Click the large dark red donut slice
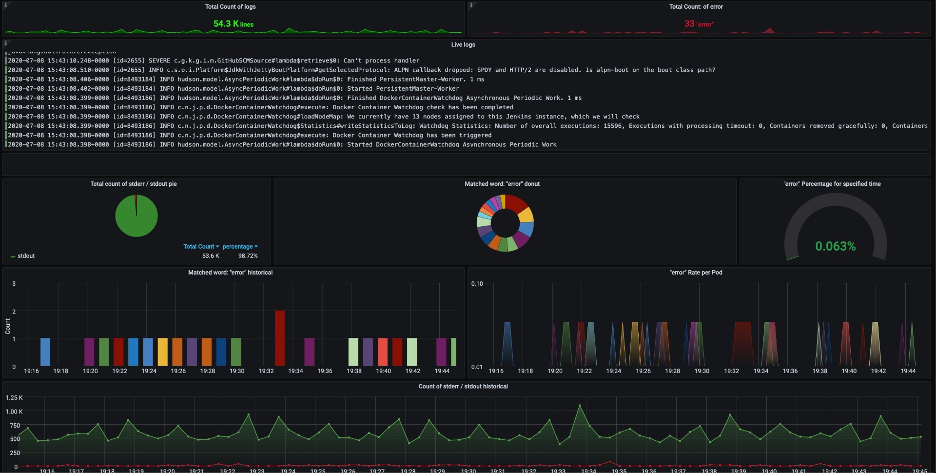 coord(516,203)
